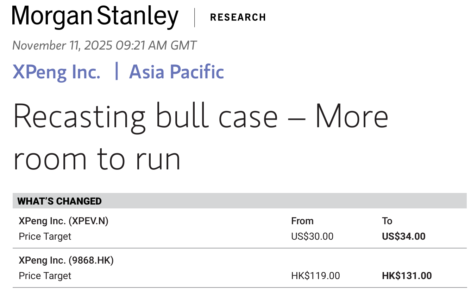Click the 09:21 AM GMT timestamp
Image resolution: width=471 pixels, height=291 pixels.
(156, 46)
